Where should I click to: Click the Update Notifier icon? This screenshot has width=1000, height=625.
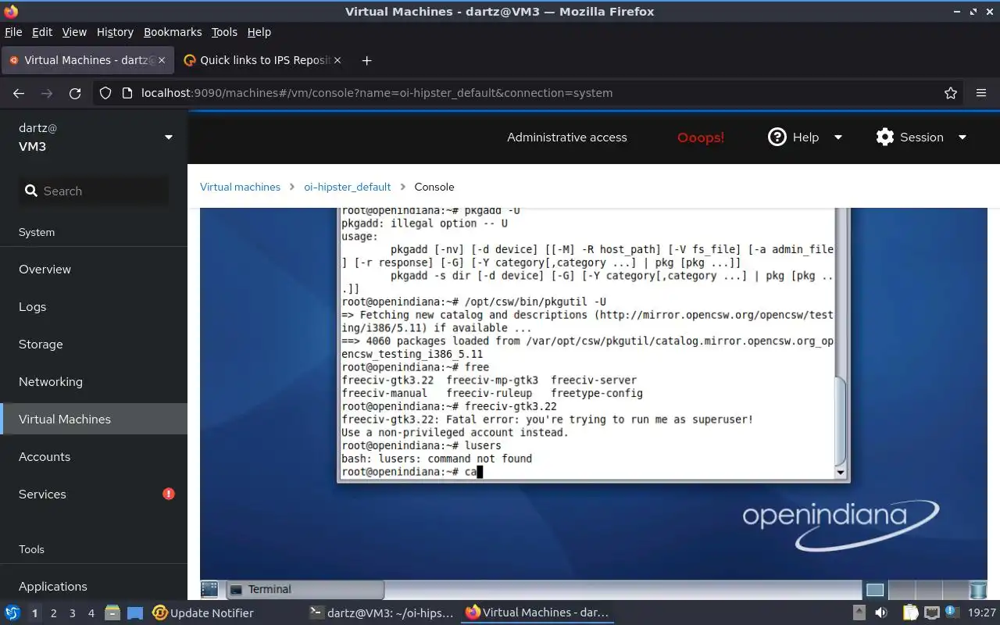pos(160,612)
